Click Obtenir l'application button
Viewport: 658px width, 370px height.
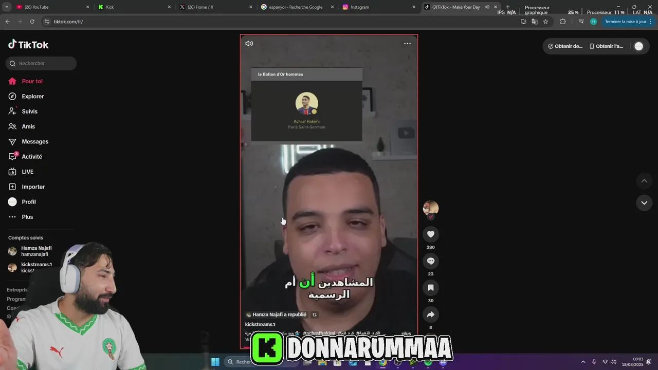click(x=606, y=46)
